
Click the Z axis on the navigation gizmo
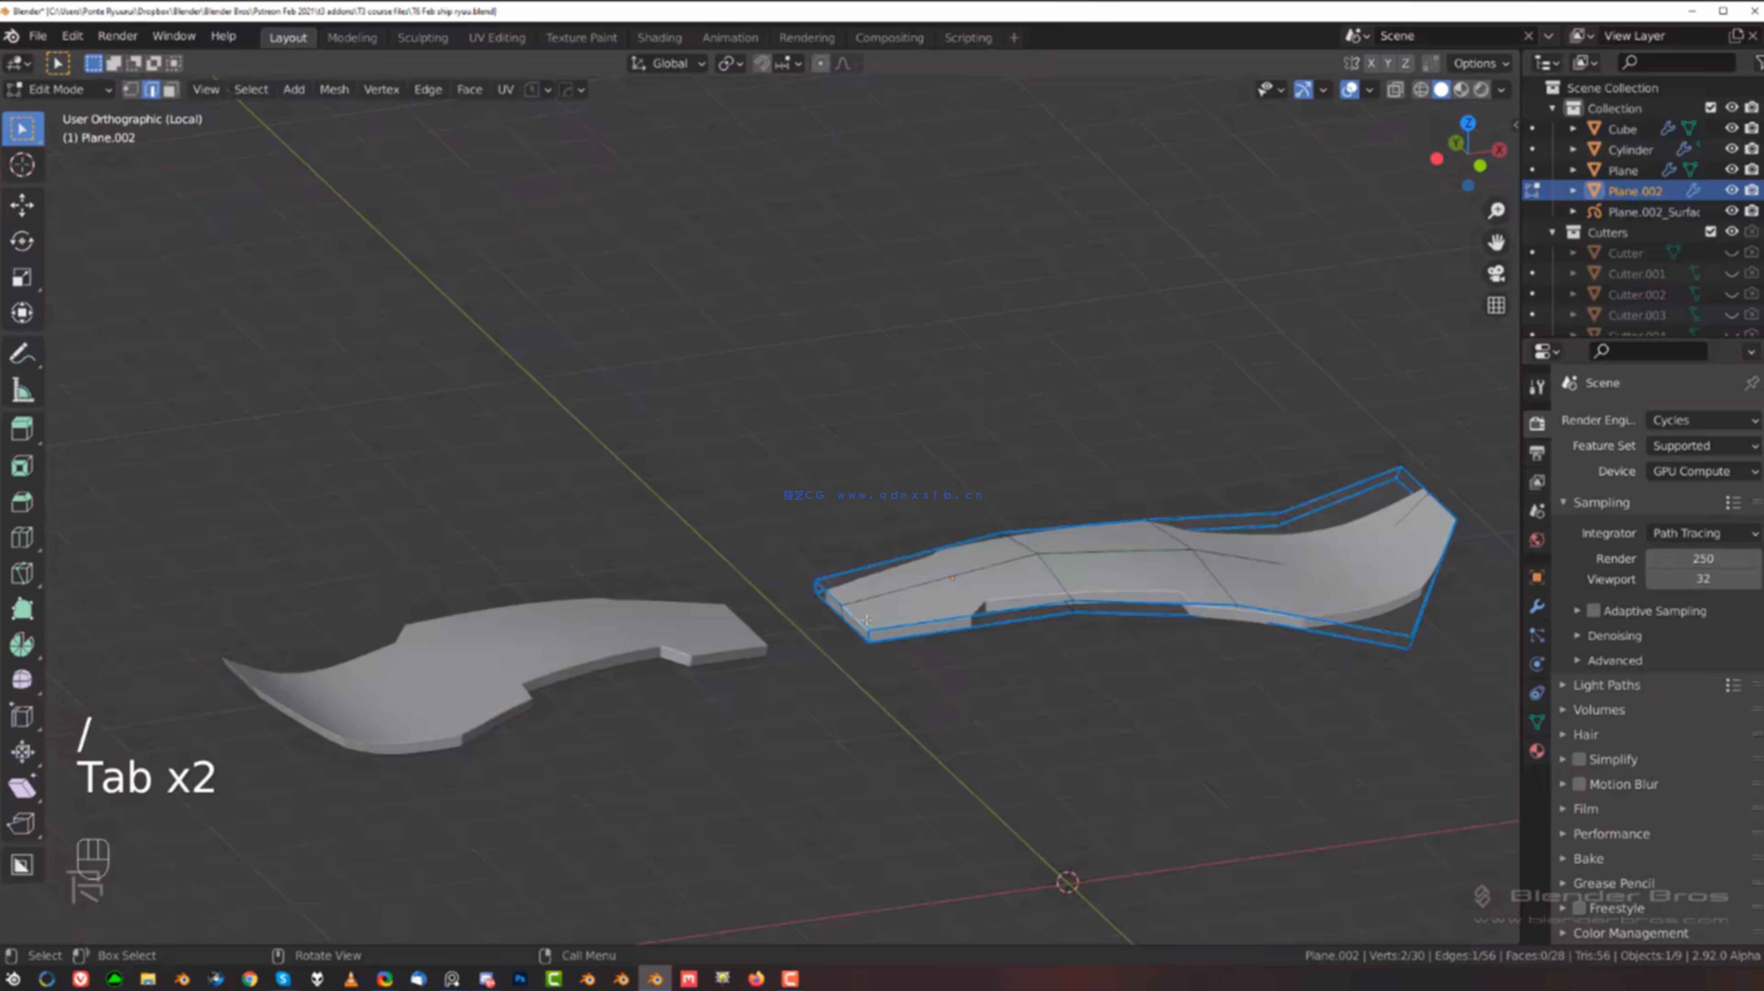pyautogui.click(x=1468, y=123)
